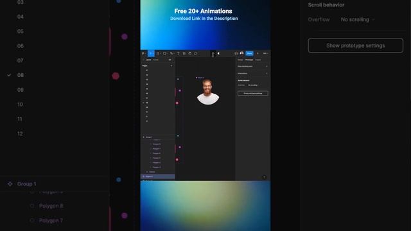Switch to the Assets tab in center window
Screen dimensions: 411x231
[155, 60]
